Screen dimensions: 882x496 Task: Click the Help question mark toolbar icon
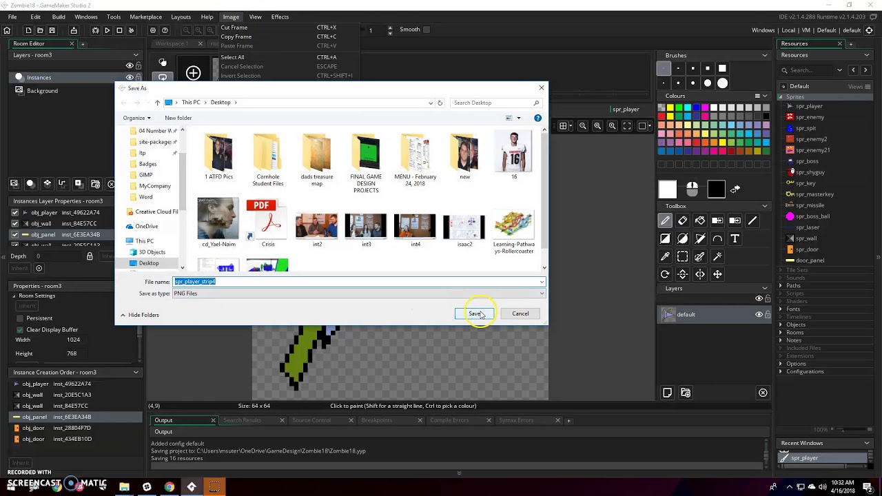click(x=165, y=30)
